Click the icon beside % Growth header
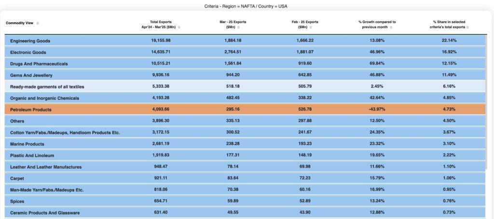This screenshot has height=219, width=494. click(x=391, y=27)
